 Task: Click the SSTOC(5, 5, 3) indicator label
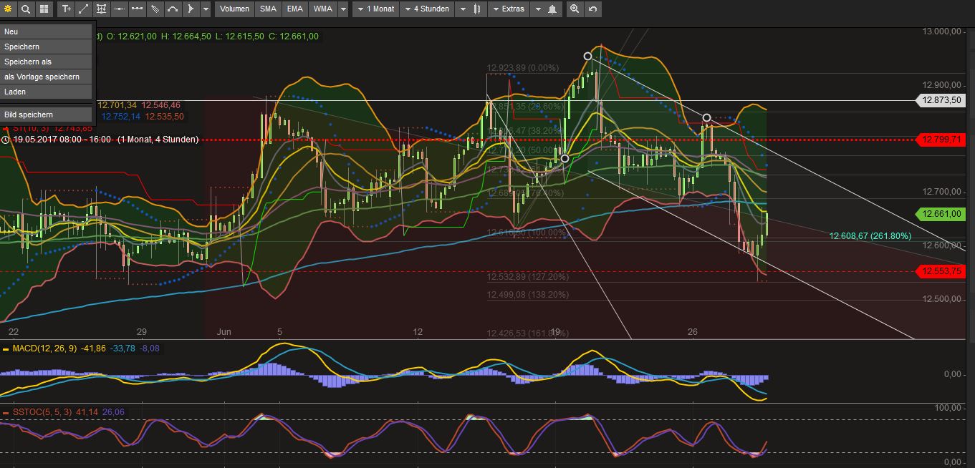[x=42, y=413]
